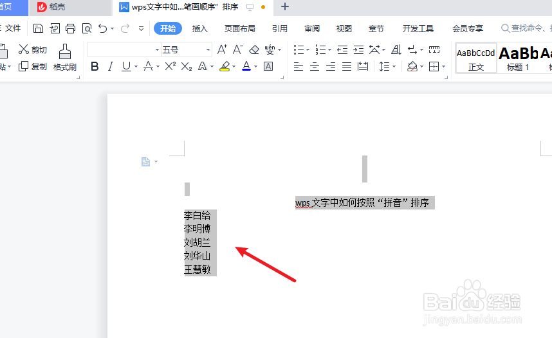This screenshot has width=552, height=338.
Task: Open font dialog launcher
Action: 282,77
